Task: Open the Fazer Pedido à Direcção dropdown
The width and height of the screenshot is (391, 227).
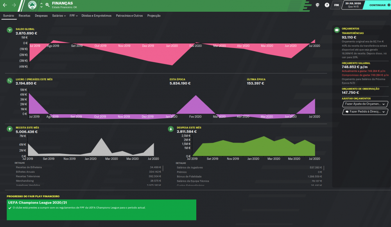Action: coord(365,112)
